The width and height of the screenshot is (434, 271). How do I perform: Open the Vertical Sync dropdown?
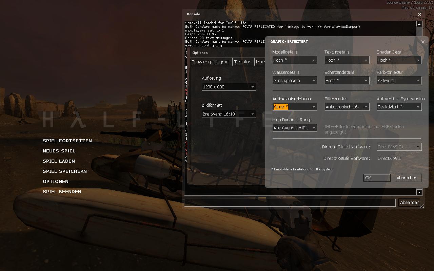399,107
